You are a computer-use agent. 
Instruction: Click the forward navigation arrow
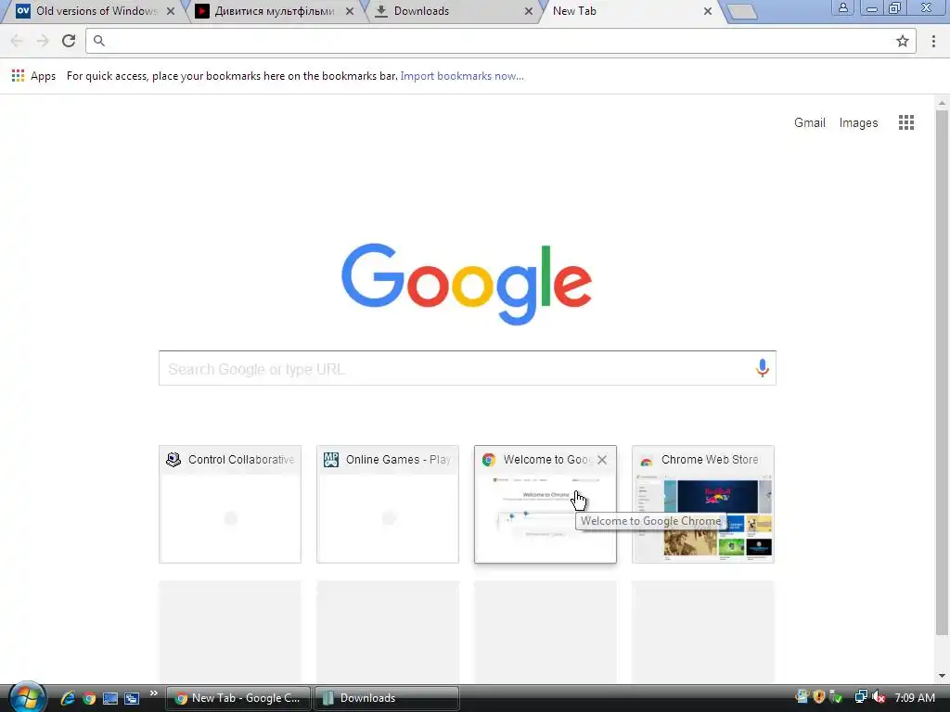click(x=43, y=41)
